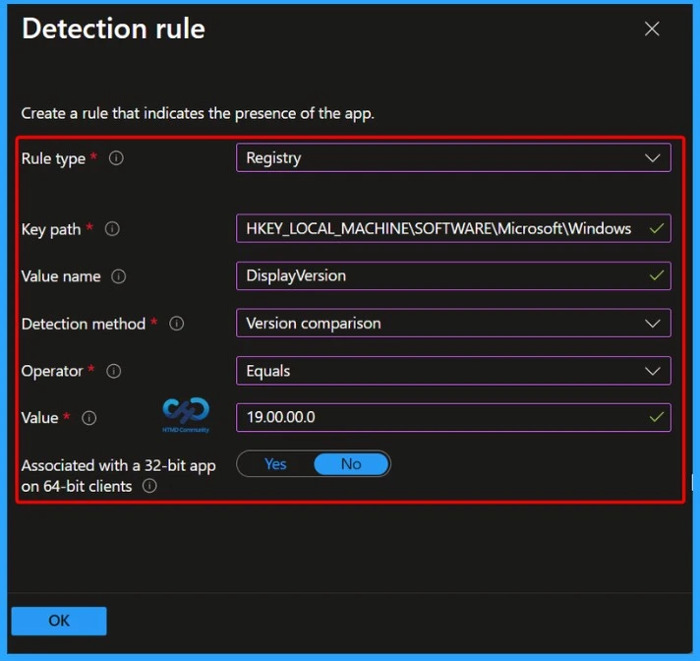700x661 pixels.
Task: Close the Detection rule panel
Action: 652,30
